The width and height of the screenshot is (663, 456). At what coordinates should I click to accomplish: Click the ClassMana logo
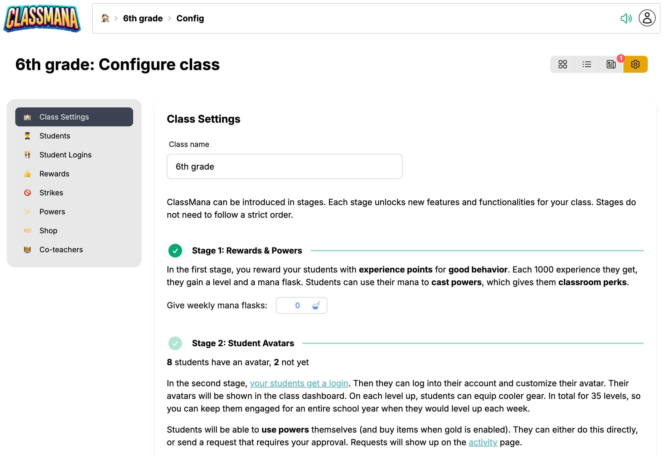point(42,18)
